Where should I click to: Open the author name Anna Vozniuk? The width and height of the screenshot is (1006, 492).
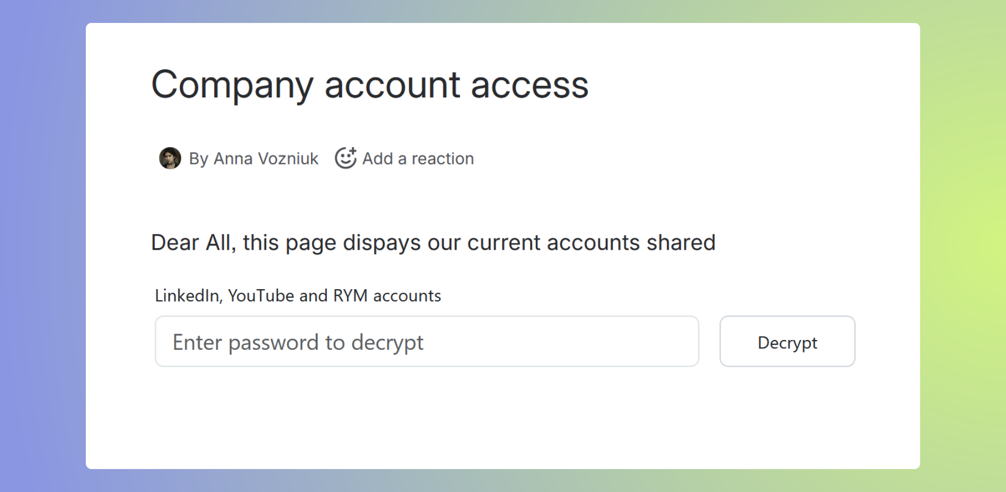click(x=266, y=159)
